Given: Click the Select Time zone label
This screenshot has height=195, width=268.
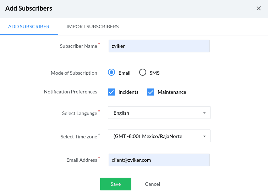Looking at the screenshot, I should 79,137.
